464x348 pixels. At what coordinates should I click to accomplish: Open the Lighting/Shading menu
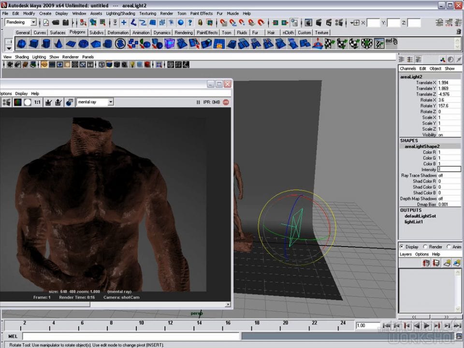[121, 14]
